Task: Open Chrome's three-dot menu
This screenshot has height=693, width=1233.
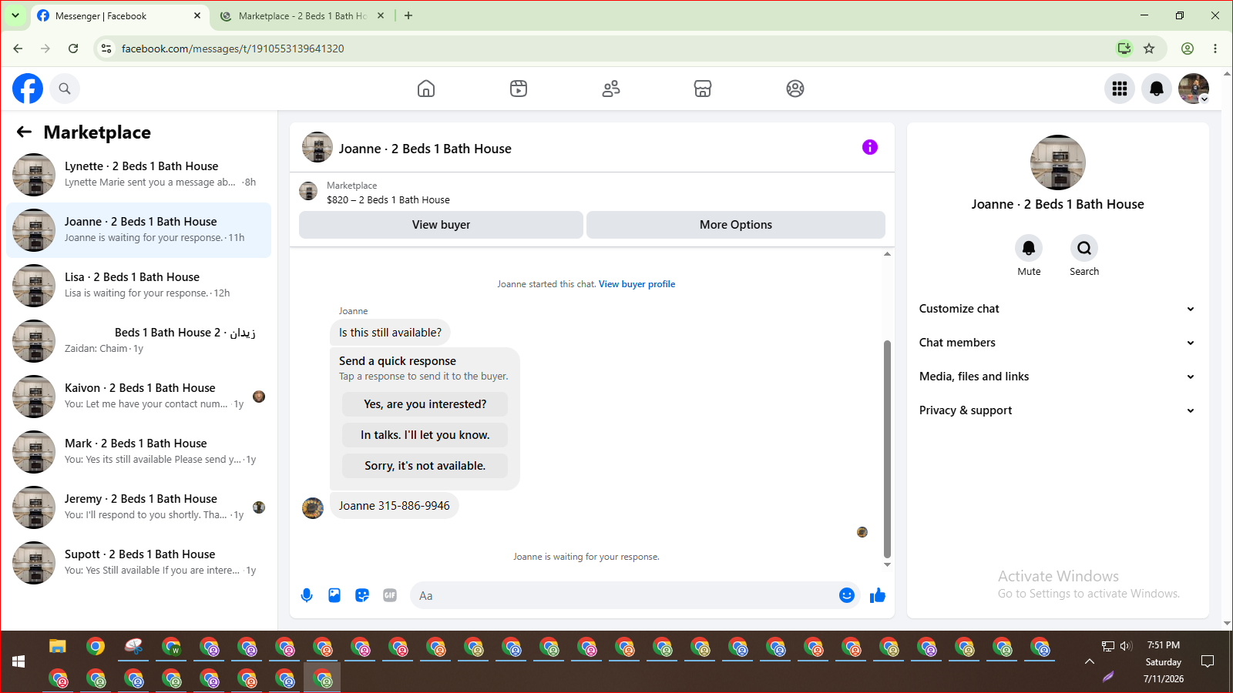Action: point(1215,49)
